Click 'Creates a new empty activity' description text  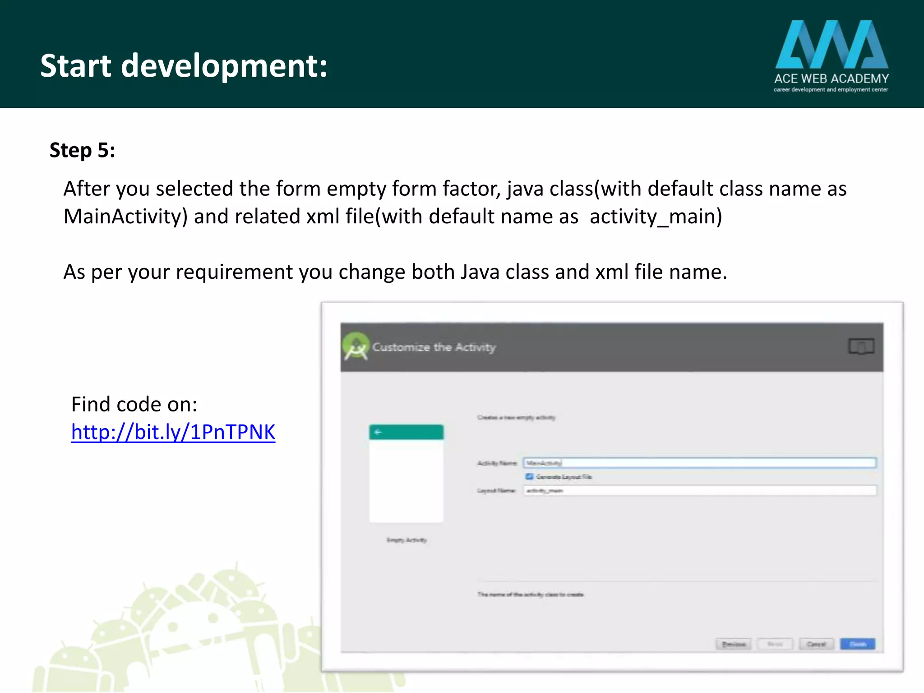(x=516, y=418)
